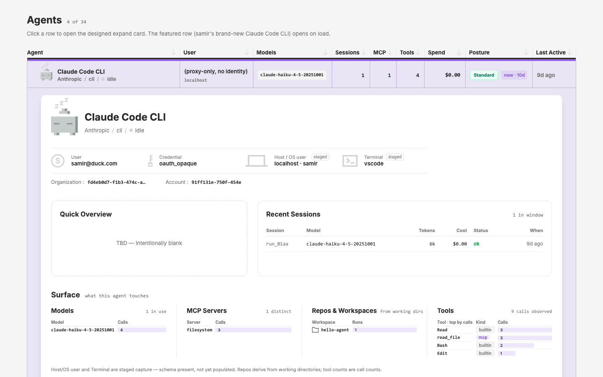The image size is (603, 377).
Task: Click the sort arrow in User column header
Action: click(247, 52)
